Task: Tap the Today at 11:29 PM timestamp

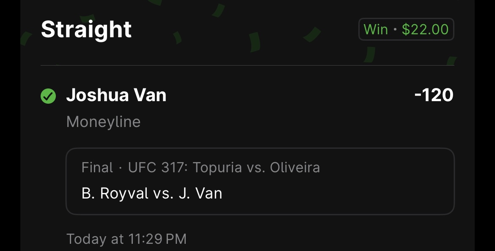Action: (126, 239)
